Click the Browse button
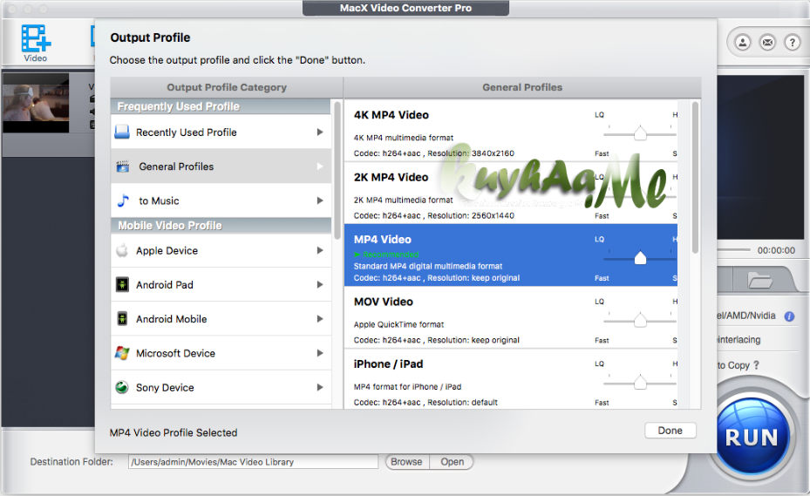The width and height of the screenshot is (810, 496). tap(406, 462)
